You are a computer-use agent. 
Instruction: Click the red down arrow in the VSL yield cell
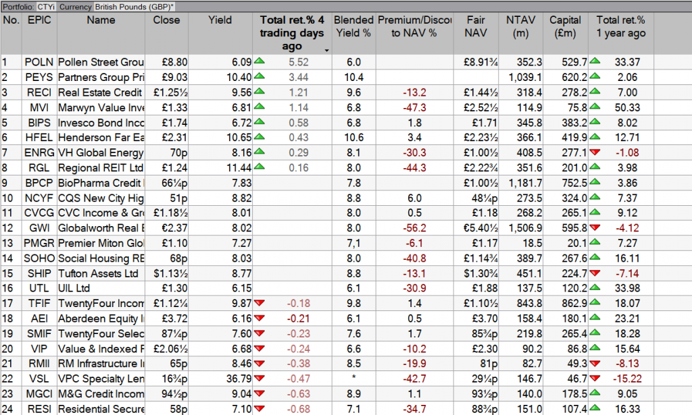(x=259, y=378)
